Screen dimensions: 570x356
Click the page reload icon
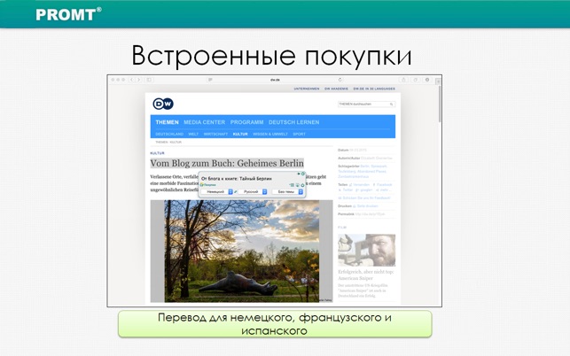coord(340,80)
